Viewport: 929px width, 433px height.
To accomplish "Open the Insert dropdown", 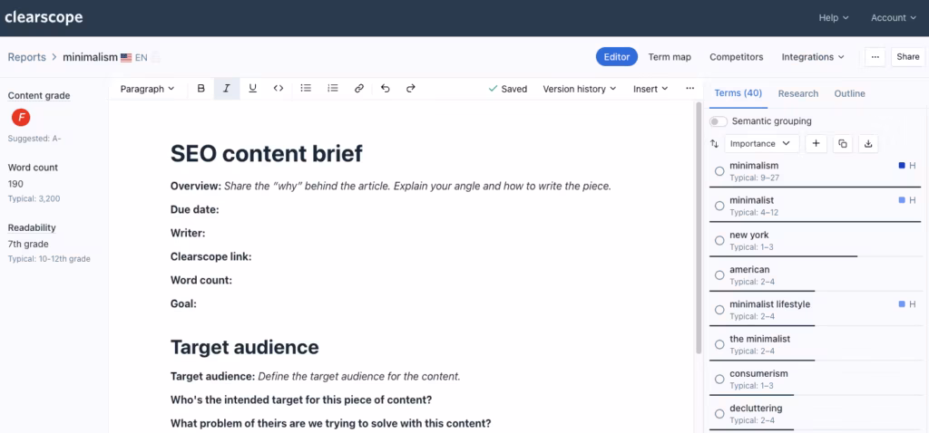I will pyautogui.click(x=650, y=89).
